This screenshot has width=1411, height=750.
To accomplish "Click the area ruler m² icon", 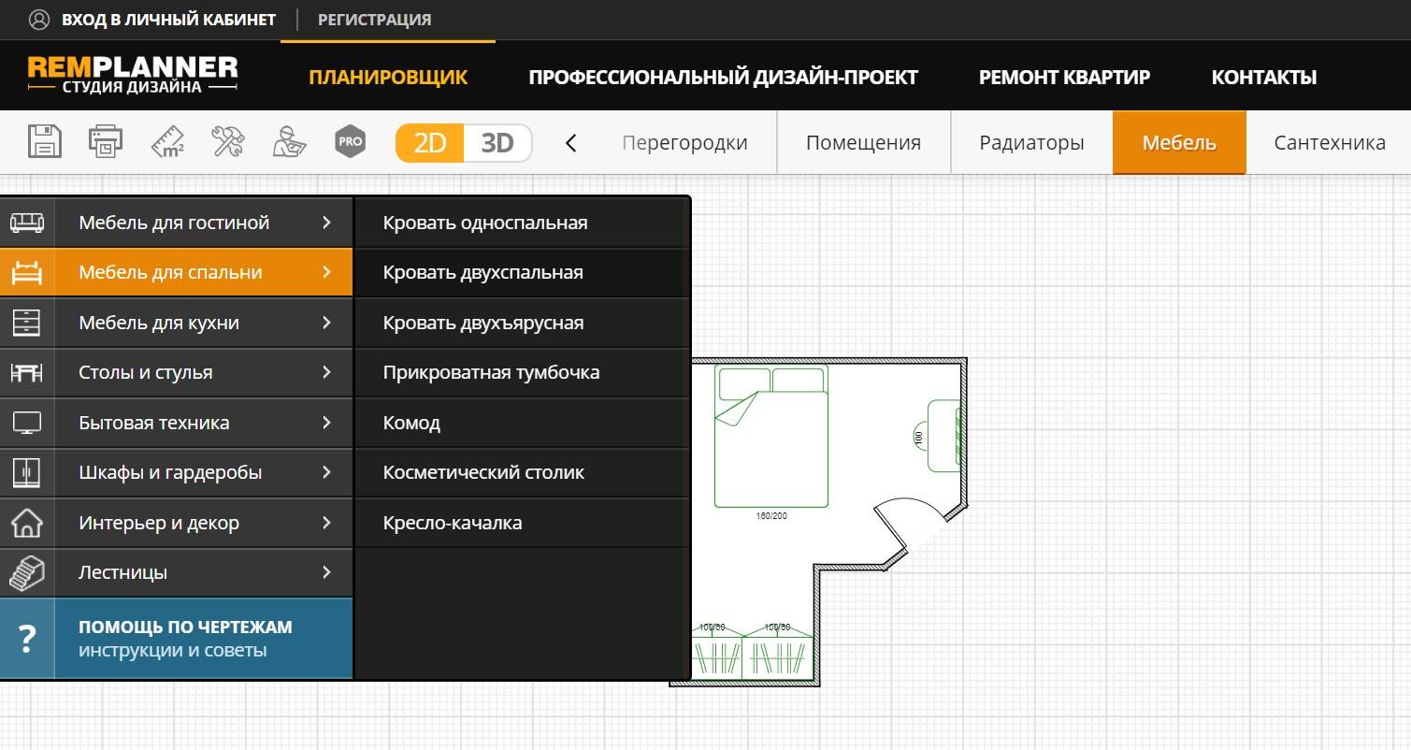I will [x=167, y=142].
